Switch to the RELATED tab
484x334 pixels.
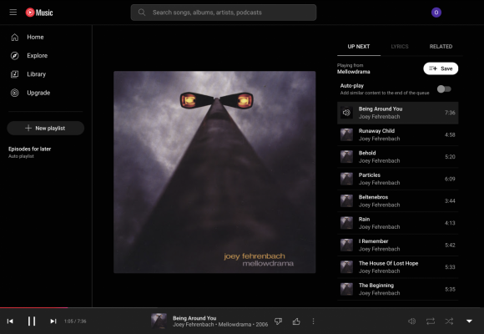click(441, 47)
